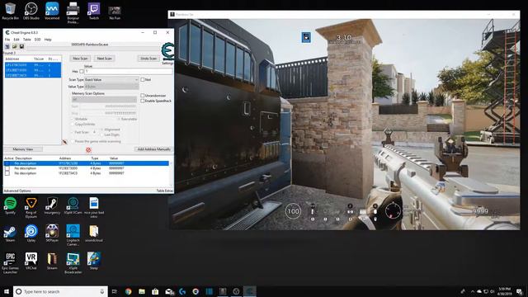The image size is (528, 297).
Task: Click value cell of second address table row
Action: coord(117,168)
